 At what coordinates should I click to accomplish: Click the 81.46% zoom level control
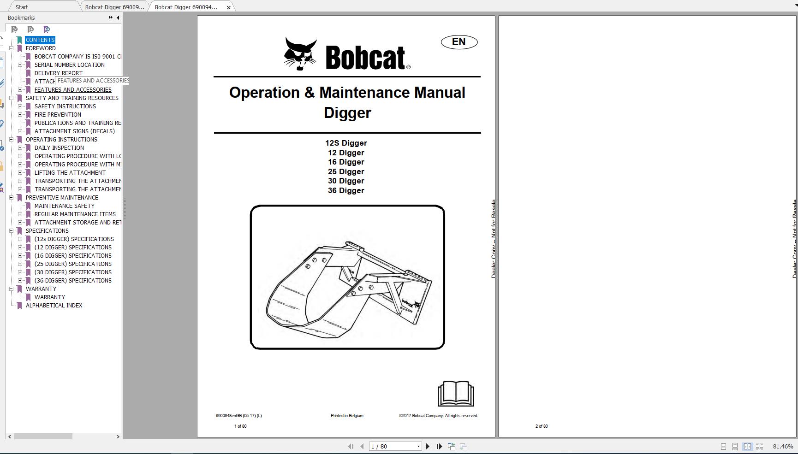click(783, 446)
